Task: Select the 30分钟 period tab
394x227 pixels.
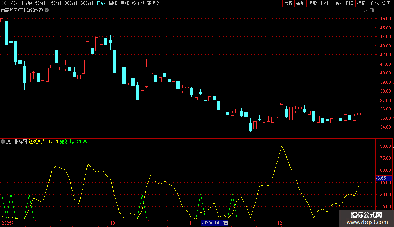Action: pos(71,3)
